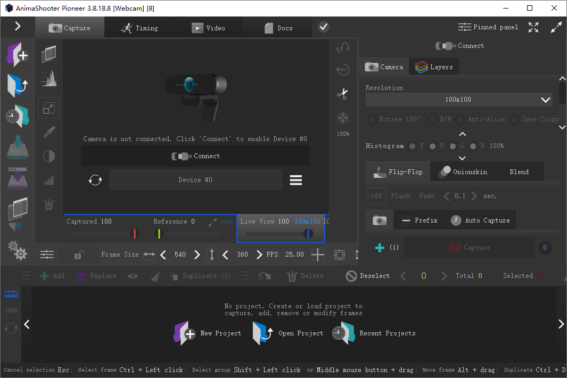Toggle Rotate 180° option
The image size is (567, 378).
[x=394, y=119]
